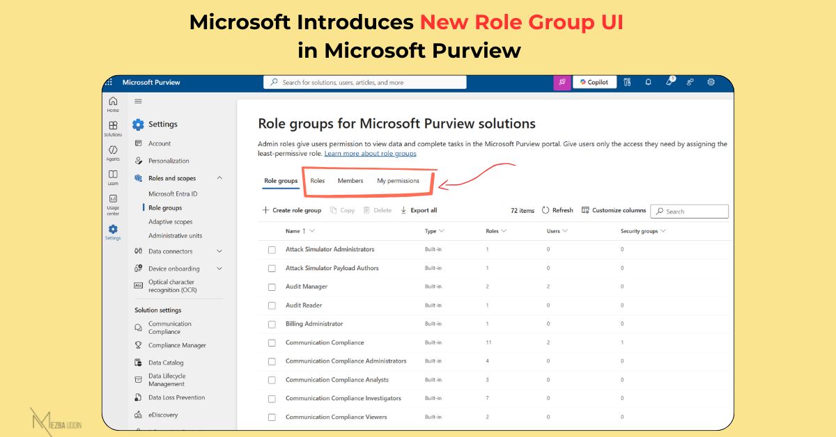836x437 pixels.
Task: Open Agents in left rail
Action: [113, 153]
